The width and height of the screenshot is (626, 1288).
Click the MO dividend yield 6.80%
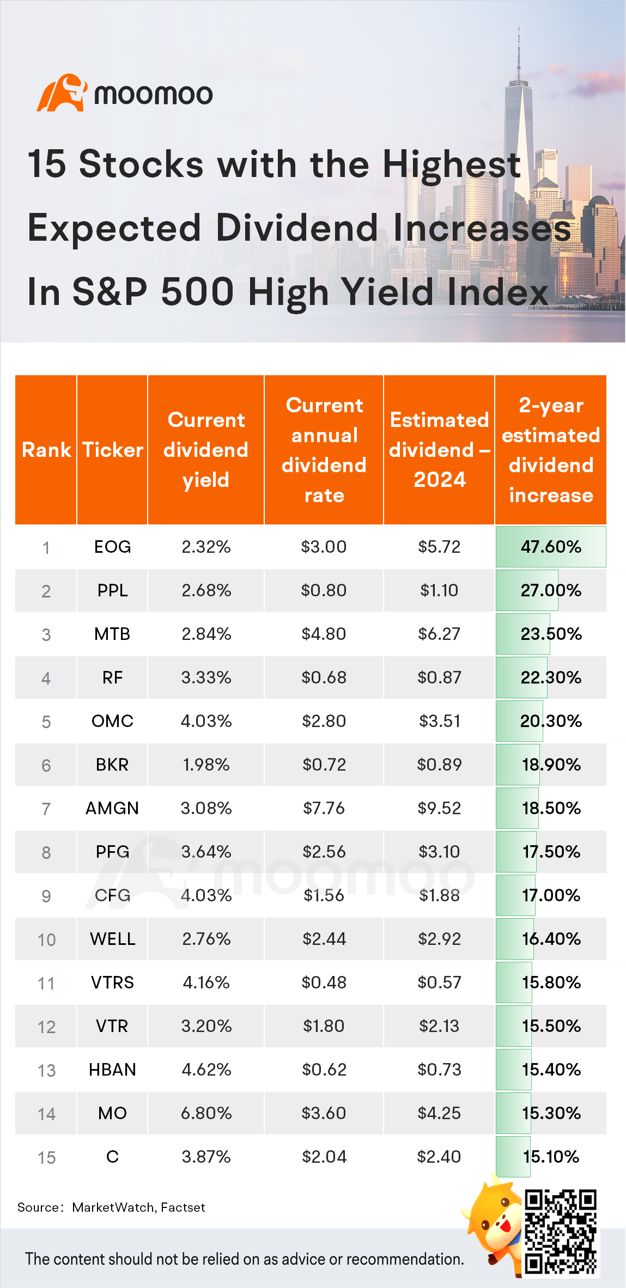(x=206, y=1113)
